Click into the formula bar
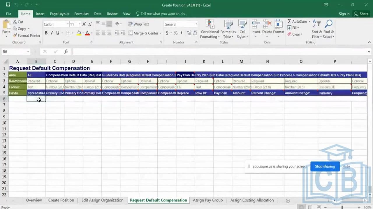This screenshot has width=373, height=209. tap(219, 52)
